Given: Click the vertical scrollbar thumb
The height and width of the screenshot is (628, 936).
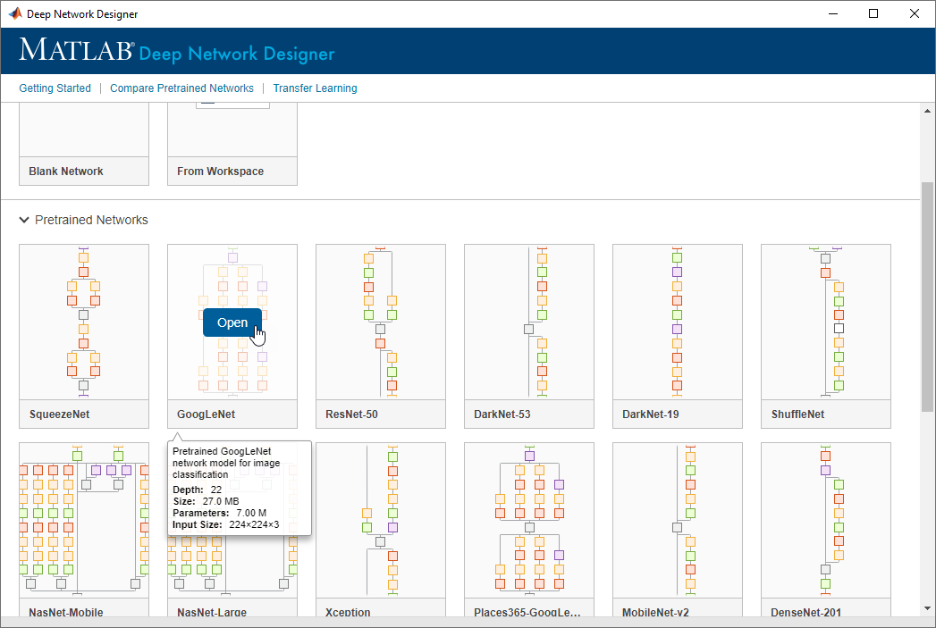Looking at the screenshot, I should tap(928, 295).
